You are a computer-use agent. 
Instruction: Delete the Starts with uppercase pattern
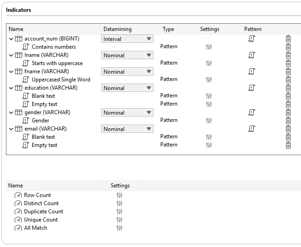(x=288, y=63)
